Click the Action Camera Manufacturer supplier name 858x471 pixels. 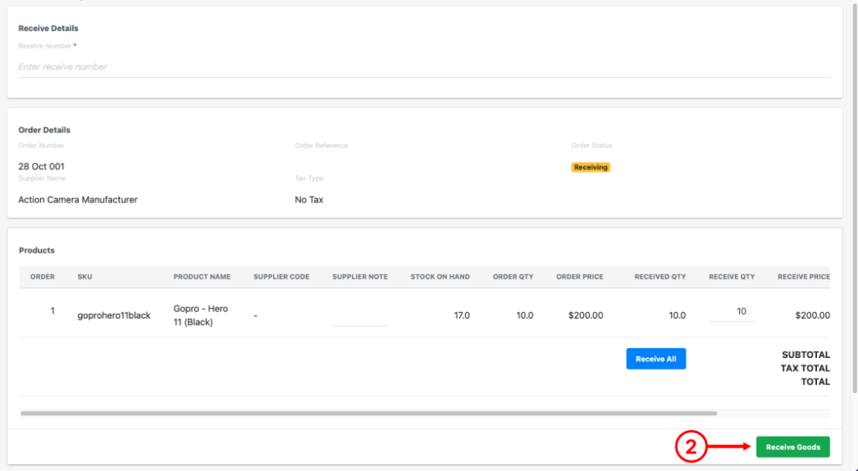pos(78,200)
